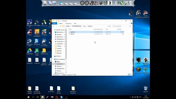Screen dimensions: 176x99
Task: Expand the Explorer ribbon chevron
Action: 130,23
